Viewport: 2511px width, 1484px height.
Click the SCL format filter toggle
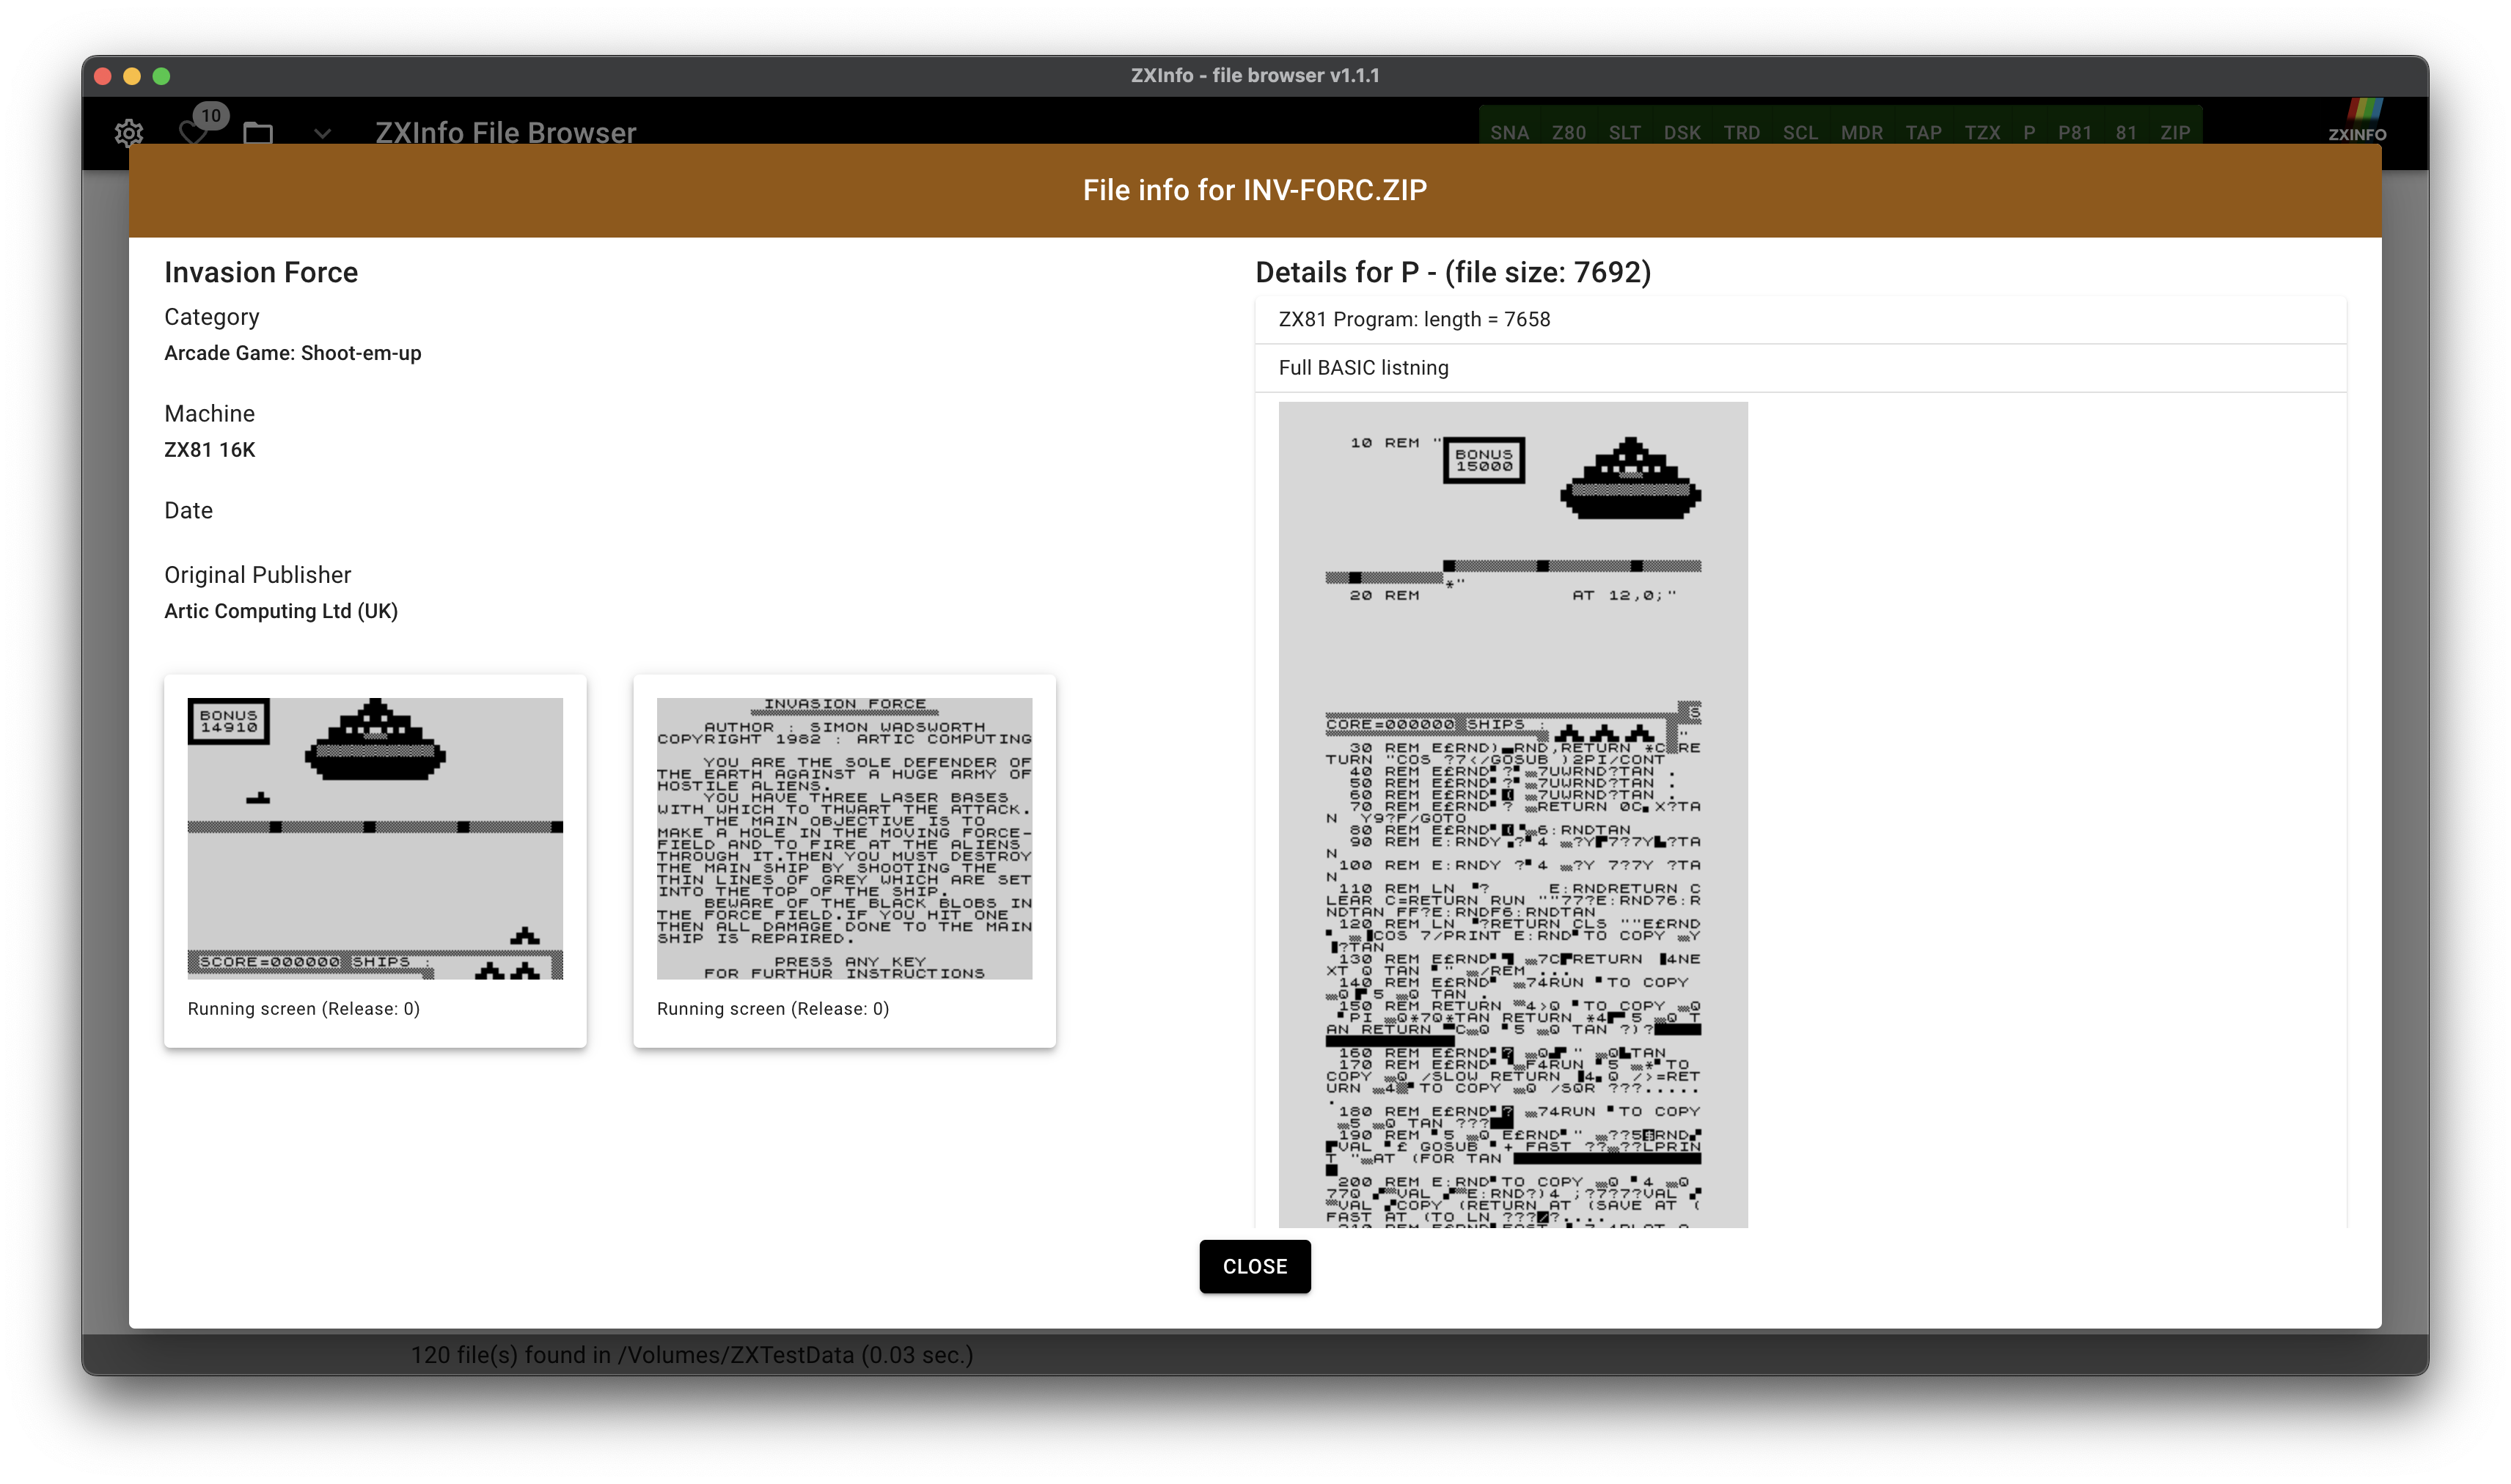[x=1800, y=133]
